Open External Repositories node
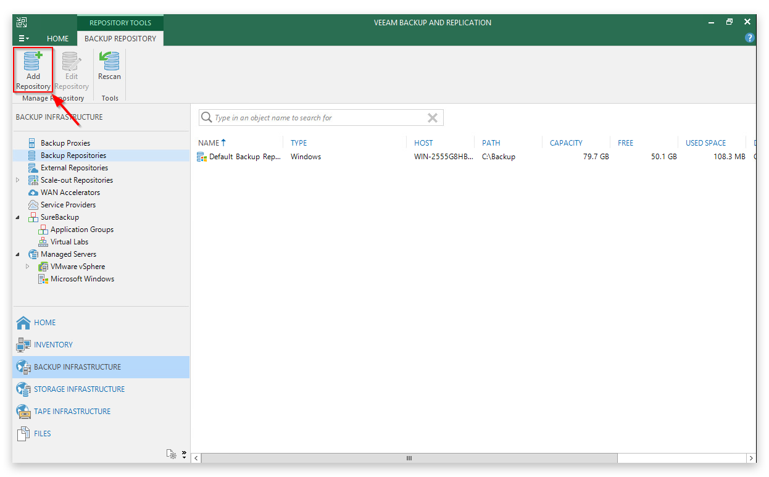Image resolution: width=769 pixels, height=477 pixels. [74, 168]
